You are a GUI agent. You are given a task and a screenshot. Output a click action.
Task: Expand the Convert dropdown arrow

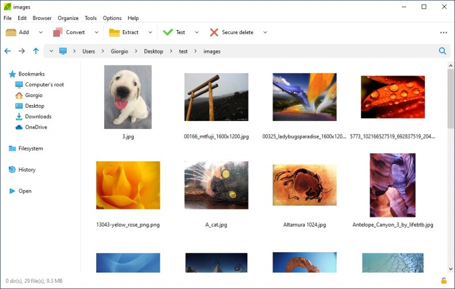[97, 32]
